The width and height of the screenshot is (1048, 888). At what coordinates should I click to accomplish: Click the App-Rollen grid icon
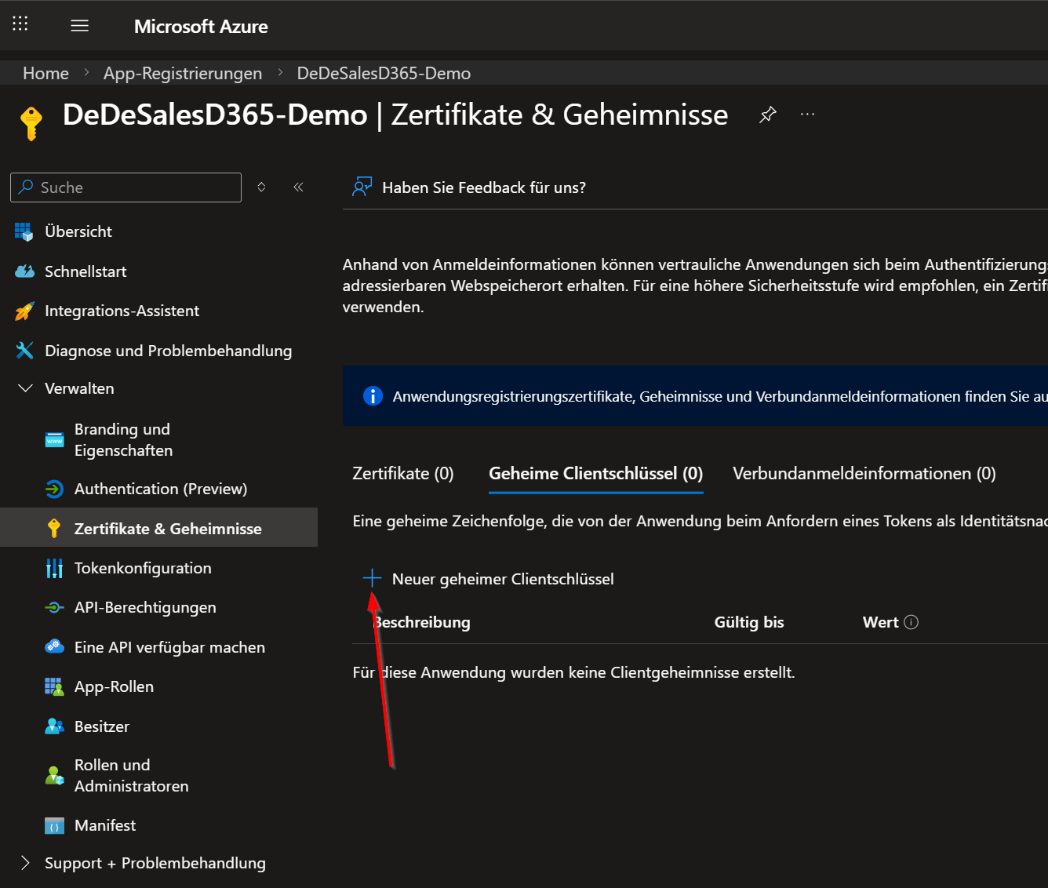click(x=54, y=687)
